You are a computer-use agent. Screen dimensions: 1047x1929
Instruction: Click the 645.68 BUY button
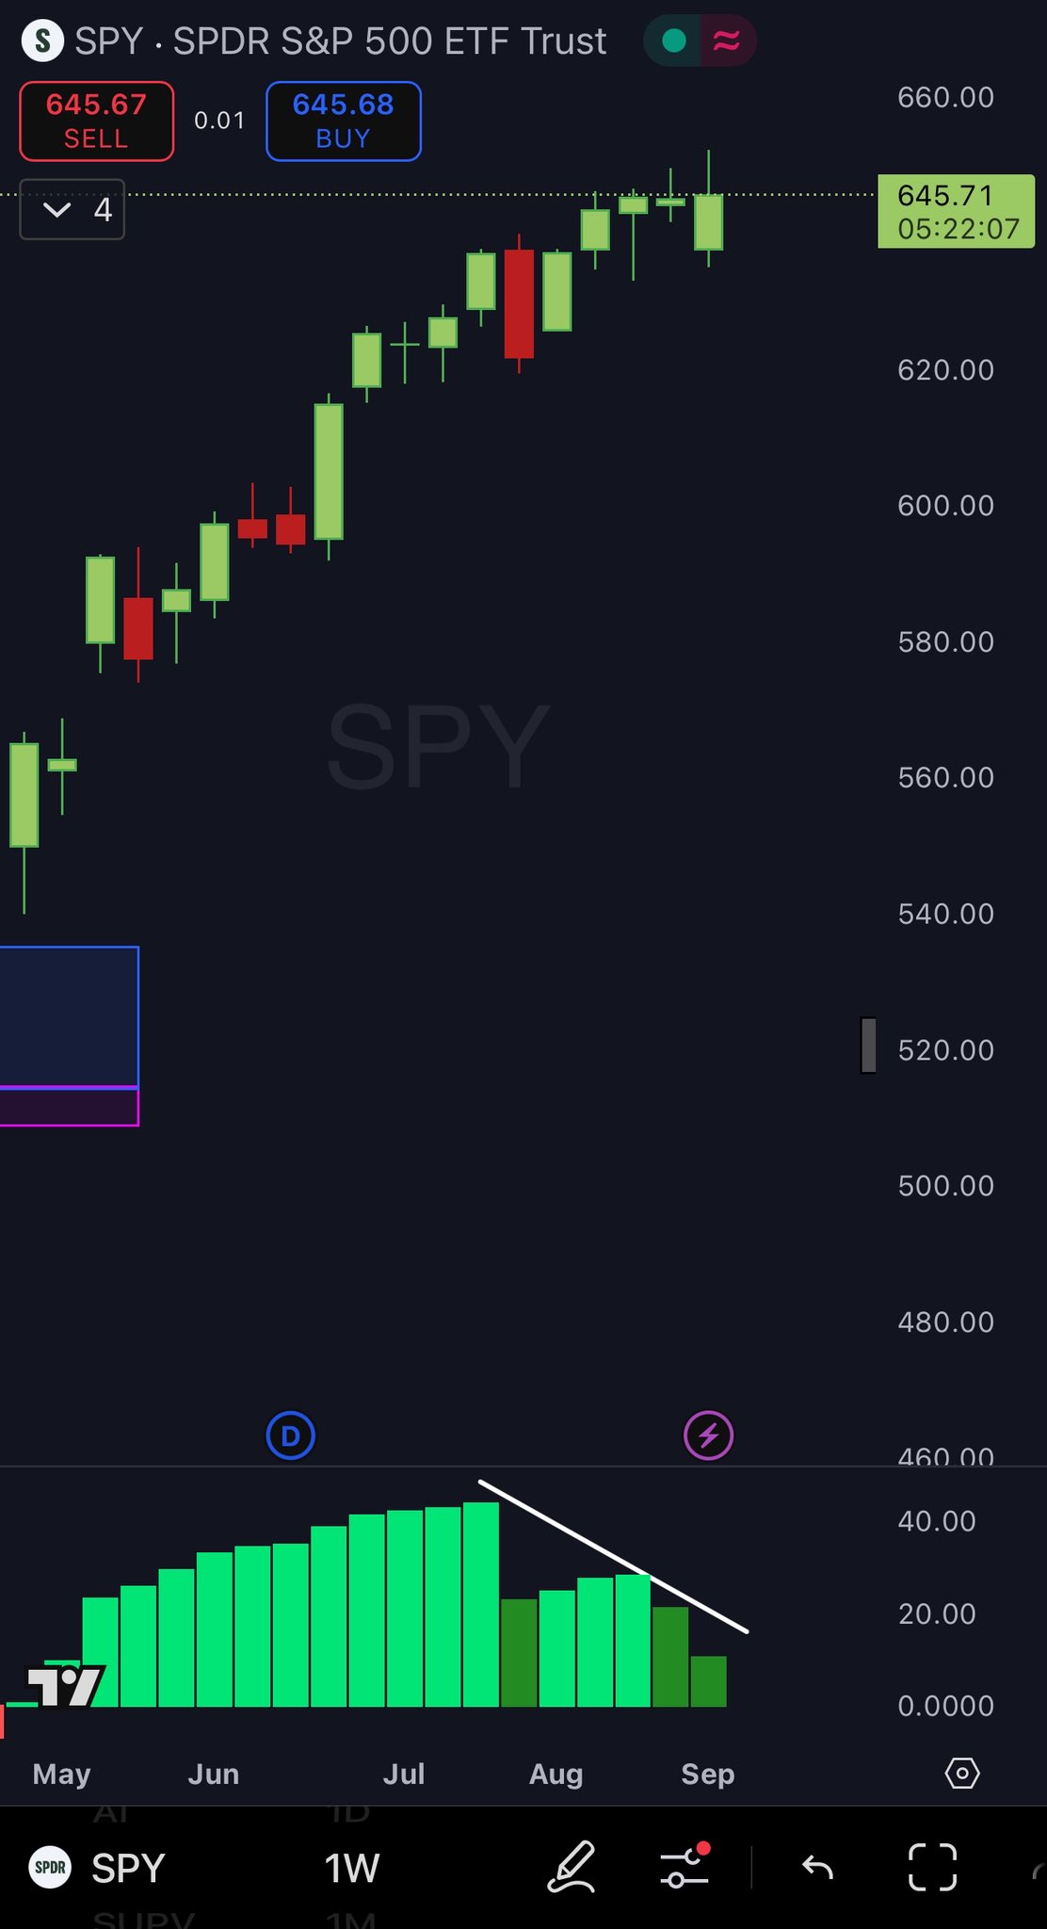click(344, 122)
